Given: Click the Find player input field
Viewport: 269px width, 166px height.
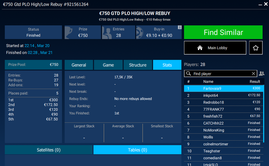Looking at the screenshot, I should coord(221,73).
